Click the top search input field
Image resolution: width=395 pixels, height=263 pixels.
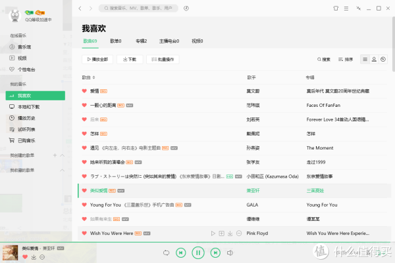138,9
